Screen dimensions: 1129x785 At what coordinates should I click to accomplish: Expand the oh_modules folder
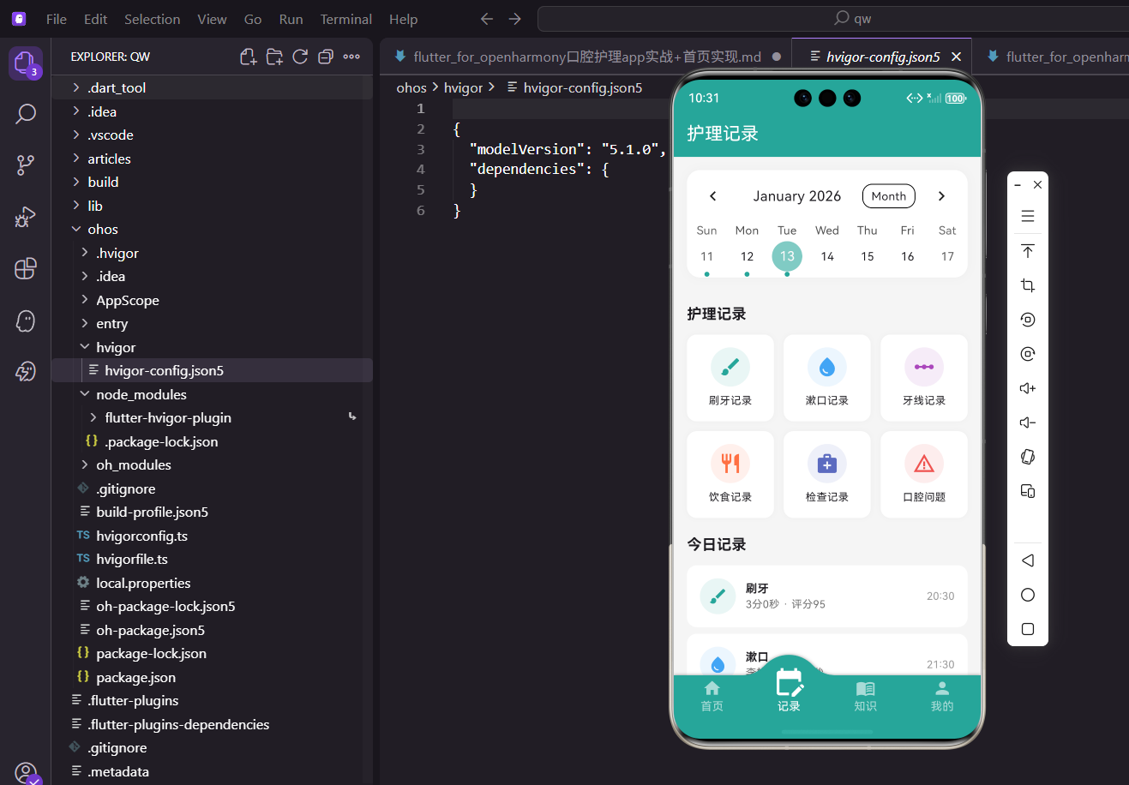[x=212, y=464]
